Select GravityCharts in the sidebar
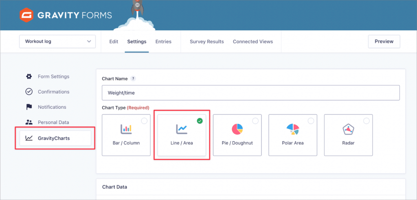The height and width of the screenshot is (200, 417). click(55, 138)
